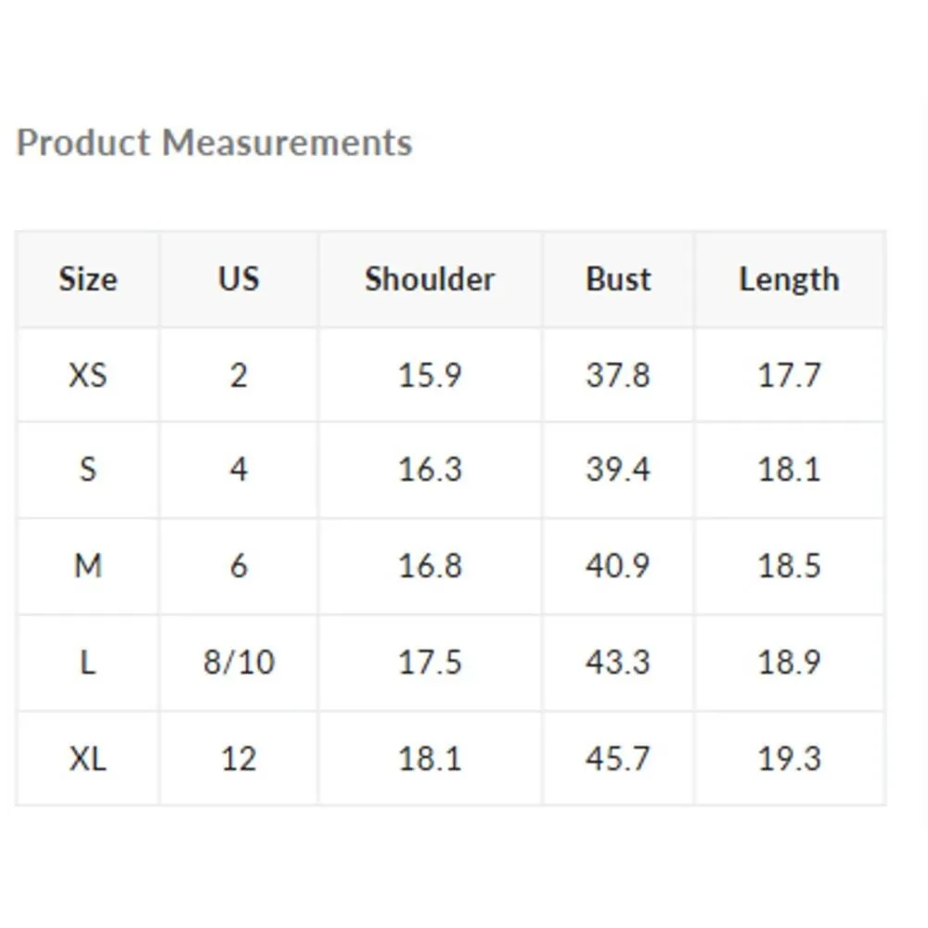Select the M size cell
The width and height of the screenshot is (928, 928).
88,565
